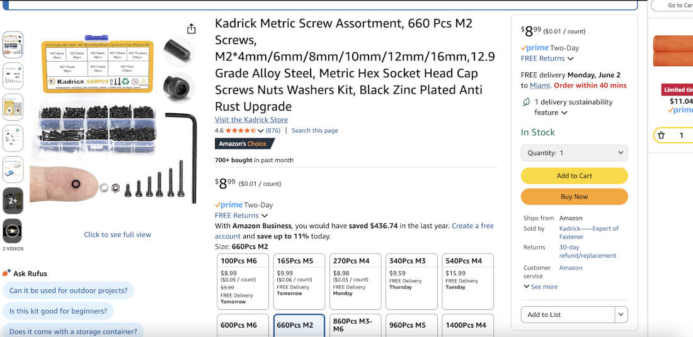This screenshot has height=337, width=693.
Task: Select size option 340Pcs M3
Action: [x=411, y=282]
